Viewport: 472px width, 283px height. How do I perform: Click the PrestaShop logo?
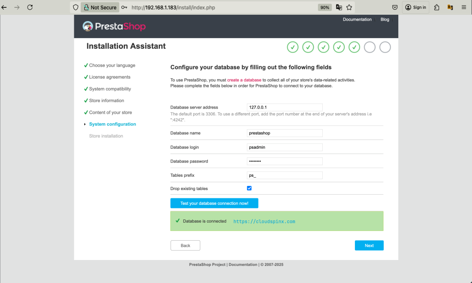click(114, 26)
